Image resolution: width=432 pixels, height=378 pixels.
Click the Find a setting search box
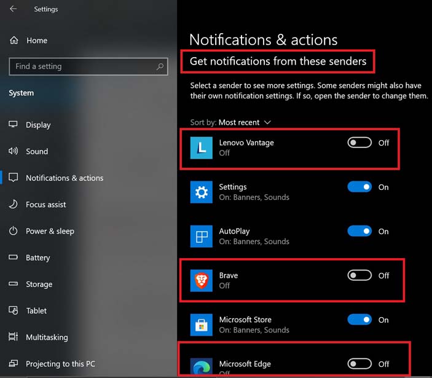(x=88, y=66)
